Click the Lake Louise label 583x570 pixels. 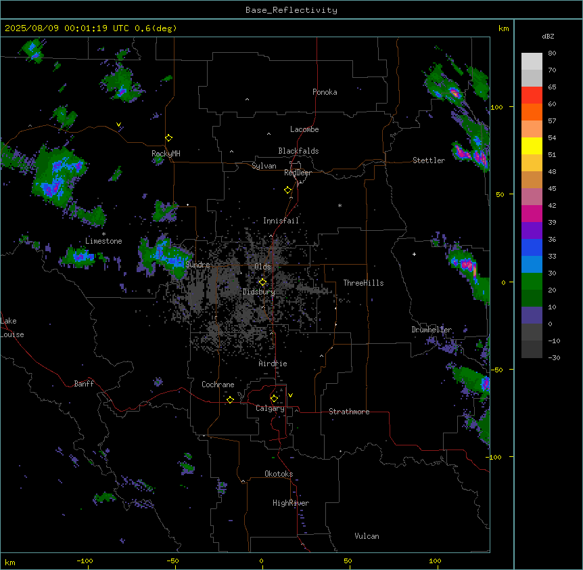[12, 328]
